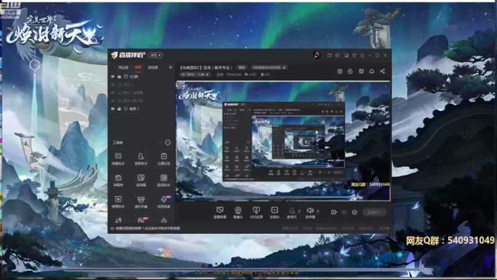Expand microphone options arrow
Viewport: 497px width, 280px height.
coord(299,211)
